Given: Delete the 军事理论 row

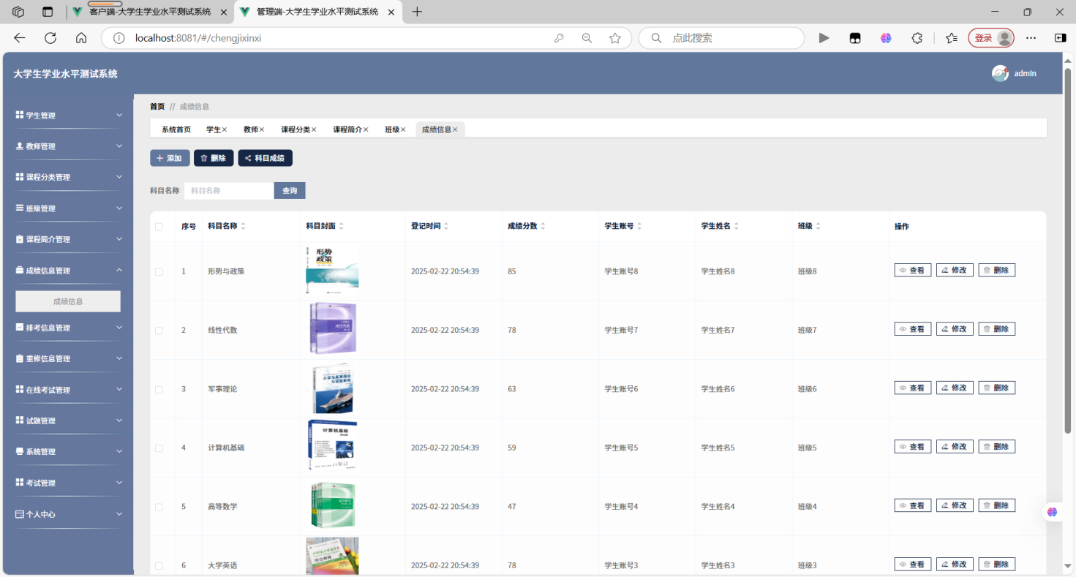Looking at the screenshot, I should 997,388.
